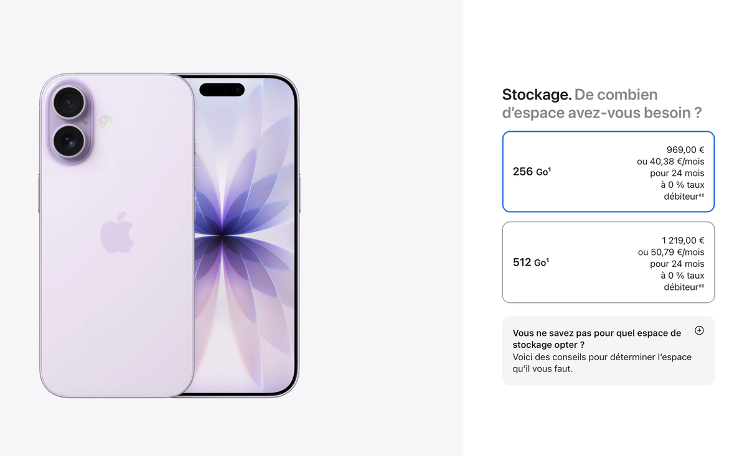The height and width of the screenshot is (456, 747).
Task: Click the Dynamic Island on the iPhone screen
Action: [222, 90]
